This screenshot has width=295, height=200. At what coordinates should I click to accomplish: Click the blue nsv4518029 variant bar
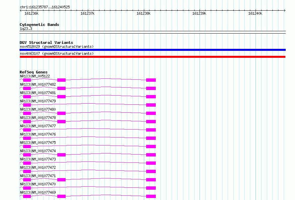(152, 50)
